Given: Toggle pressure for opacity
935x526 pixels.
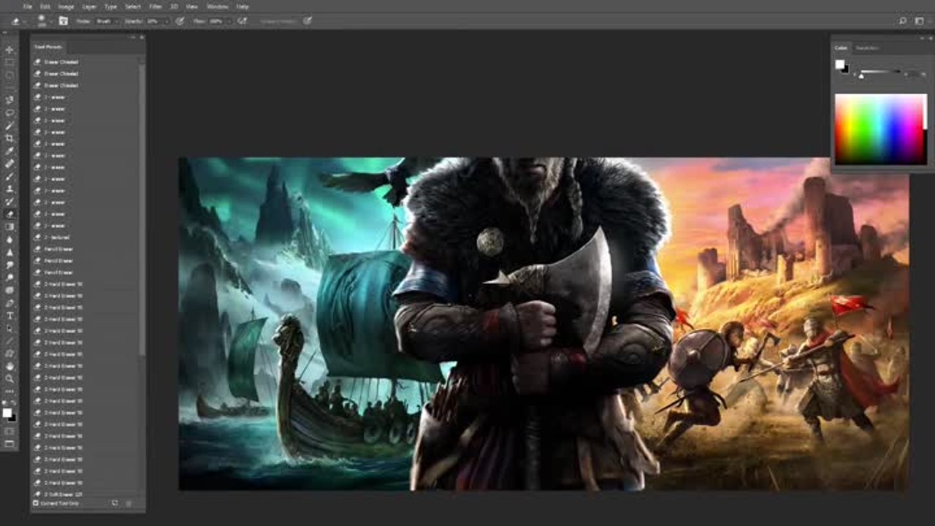Looking at the screenshot, I should point(180,21).
